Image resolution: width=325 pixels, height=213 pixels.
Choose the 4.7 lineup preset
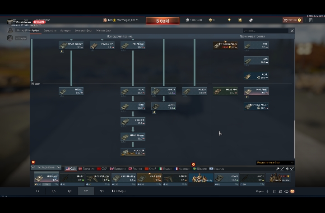click(x=37, y=191)
